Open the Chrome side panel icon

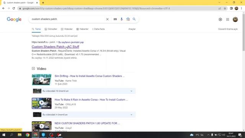(231, 8)
